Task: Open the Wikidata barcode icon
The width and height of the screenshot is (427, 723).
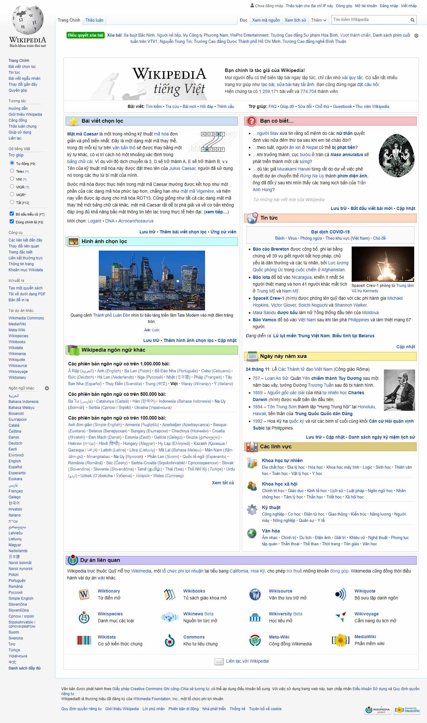Action: 84,640
